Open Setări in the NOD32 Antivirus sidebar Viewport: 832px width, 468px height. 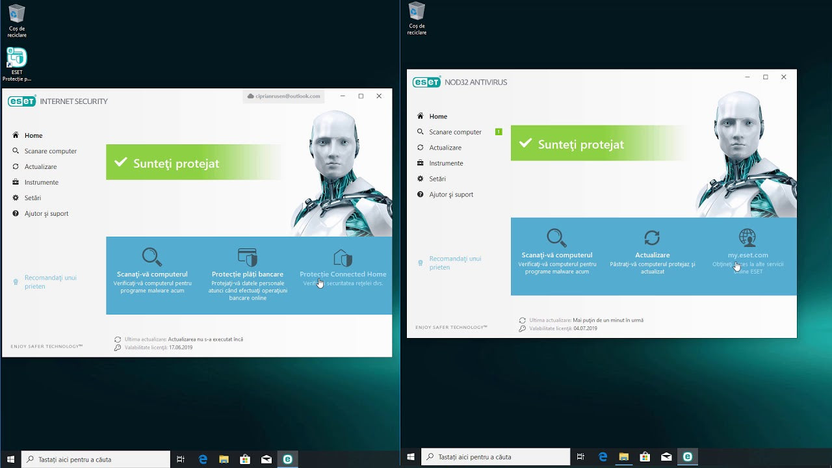(x=437, y=179)
